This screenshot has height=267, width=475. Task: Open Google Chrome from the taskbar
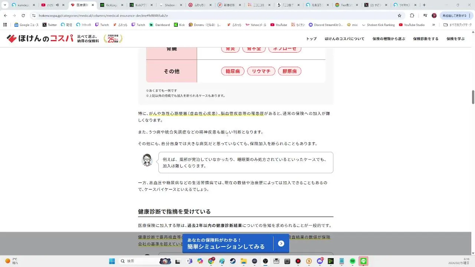click(211, 261)
